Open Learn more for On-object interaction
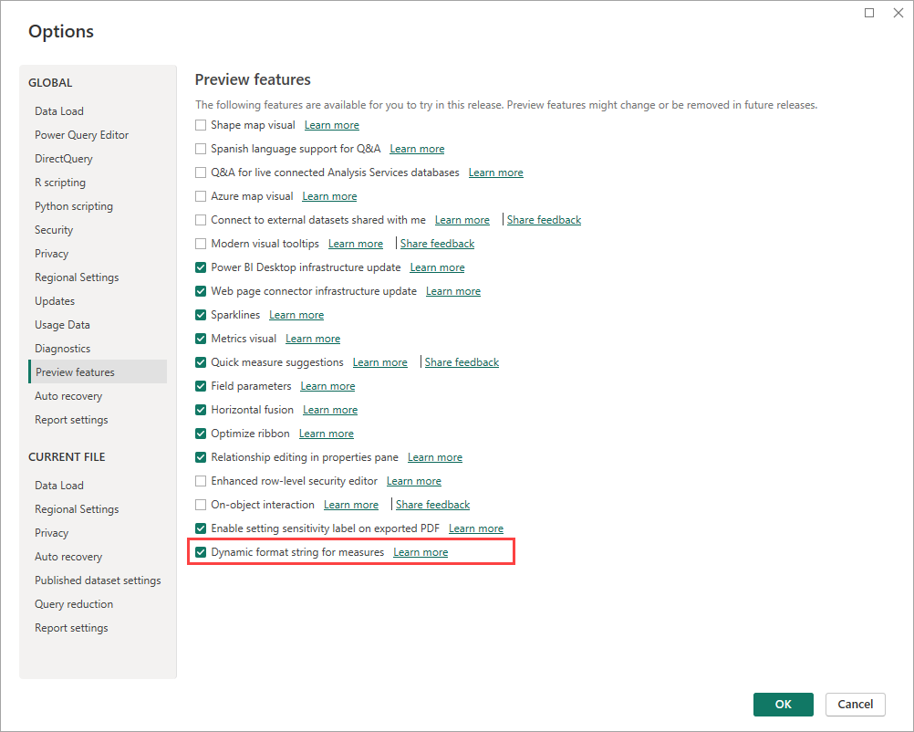Viewport: 914px width, 732px height. click(351, 505)
